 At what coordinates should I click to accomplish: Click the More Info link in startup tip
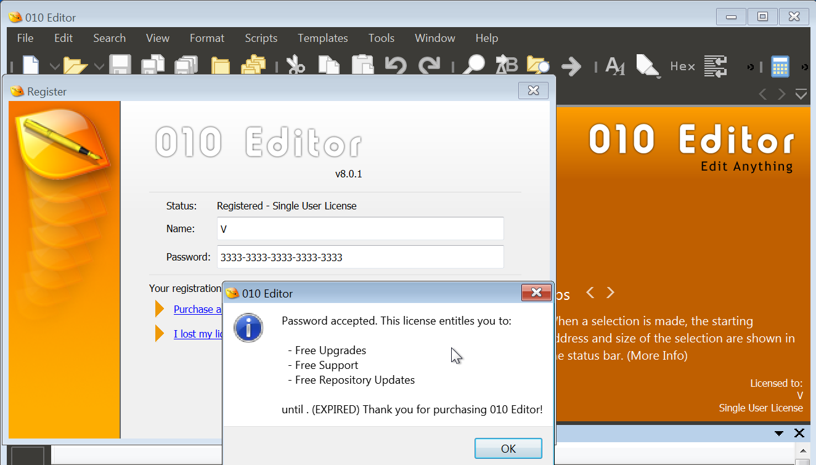pyautogui.click(x=657, y=355)
